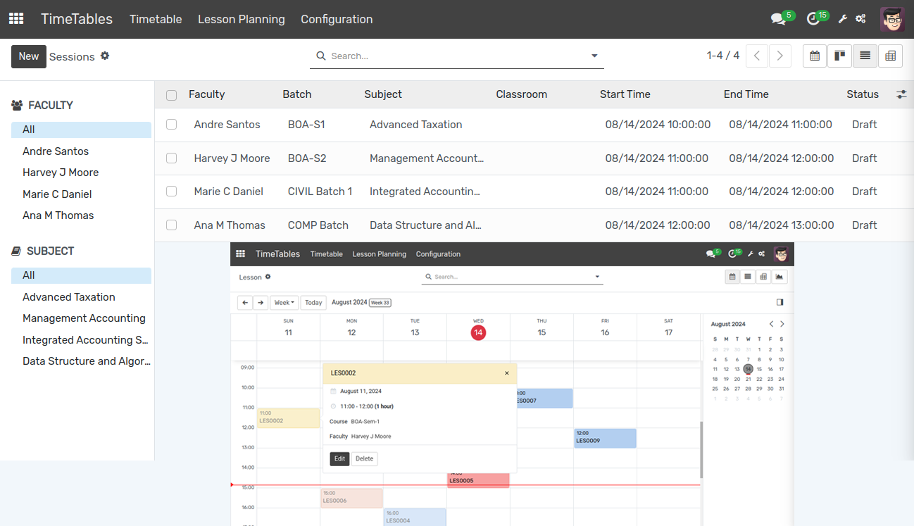
Task: Click the gear icon next to Sessions
Action: click(105, 56)
